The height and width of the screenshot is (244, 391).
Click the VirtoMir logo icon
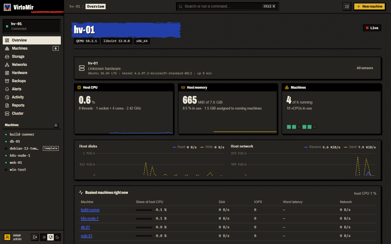[7, 7]
